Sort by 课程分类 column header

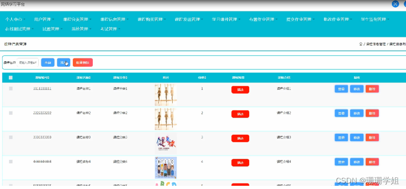pos(120,77)
